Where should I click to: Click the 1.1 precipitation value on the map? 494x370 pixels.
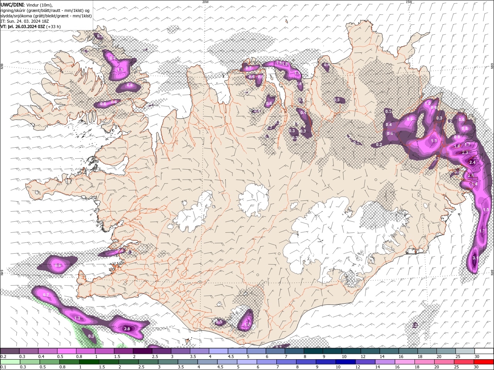coord(120,70)
